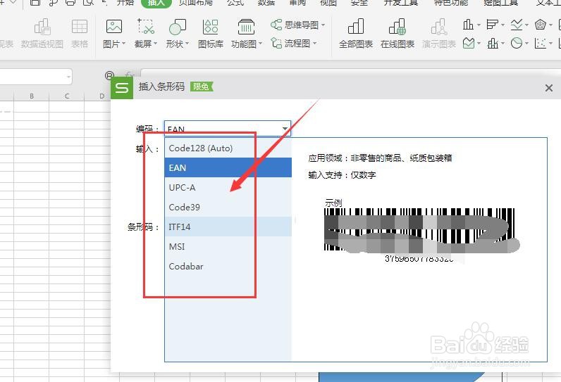The height and width of the screenshot is (382, 561).
Task: Switch to the Special Features (特色功能) tab
Action: (451, 3)
